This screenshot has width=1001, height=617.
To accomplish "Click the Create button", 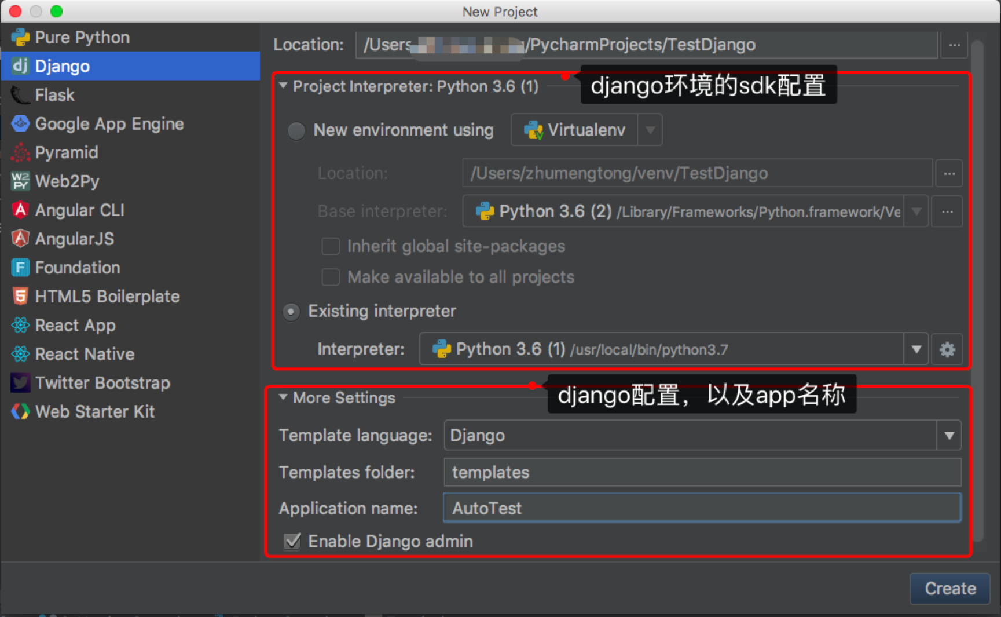I will (x=949, y=589).
